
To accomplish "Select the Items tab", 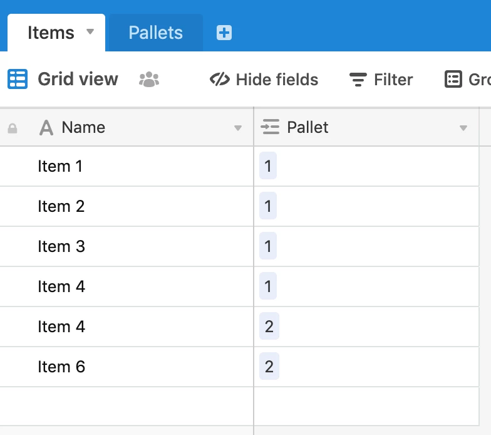I will (51, 33).
